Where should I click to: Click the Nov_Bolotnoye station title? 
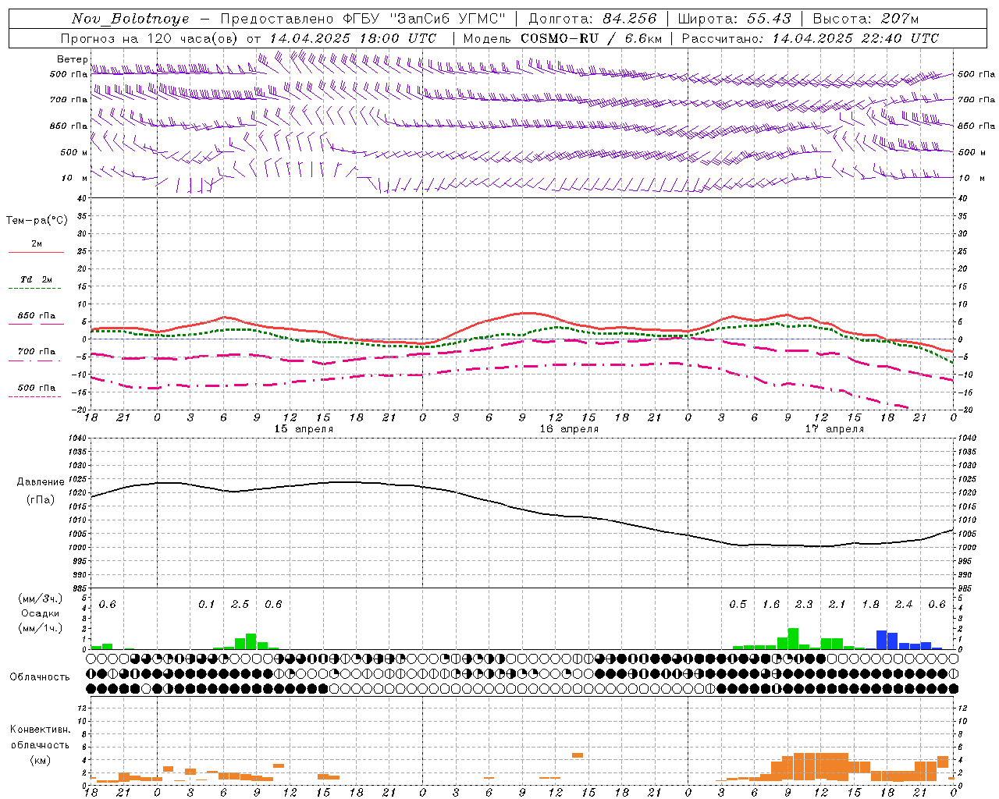pyautogui.click(x=130, y=19)
